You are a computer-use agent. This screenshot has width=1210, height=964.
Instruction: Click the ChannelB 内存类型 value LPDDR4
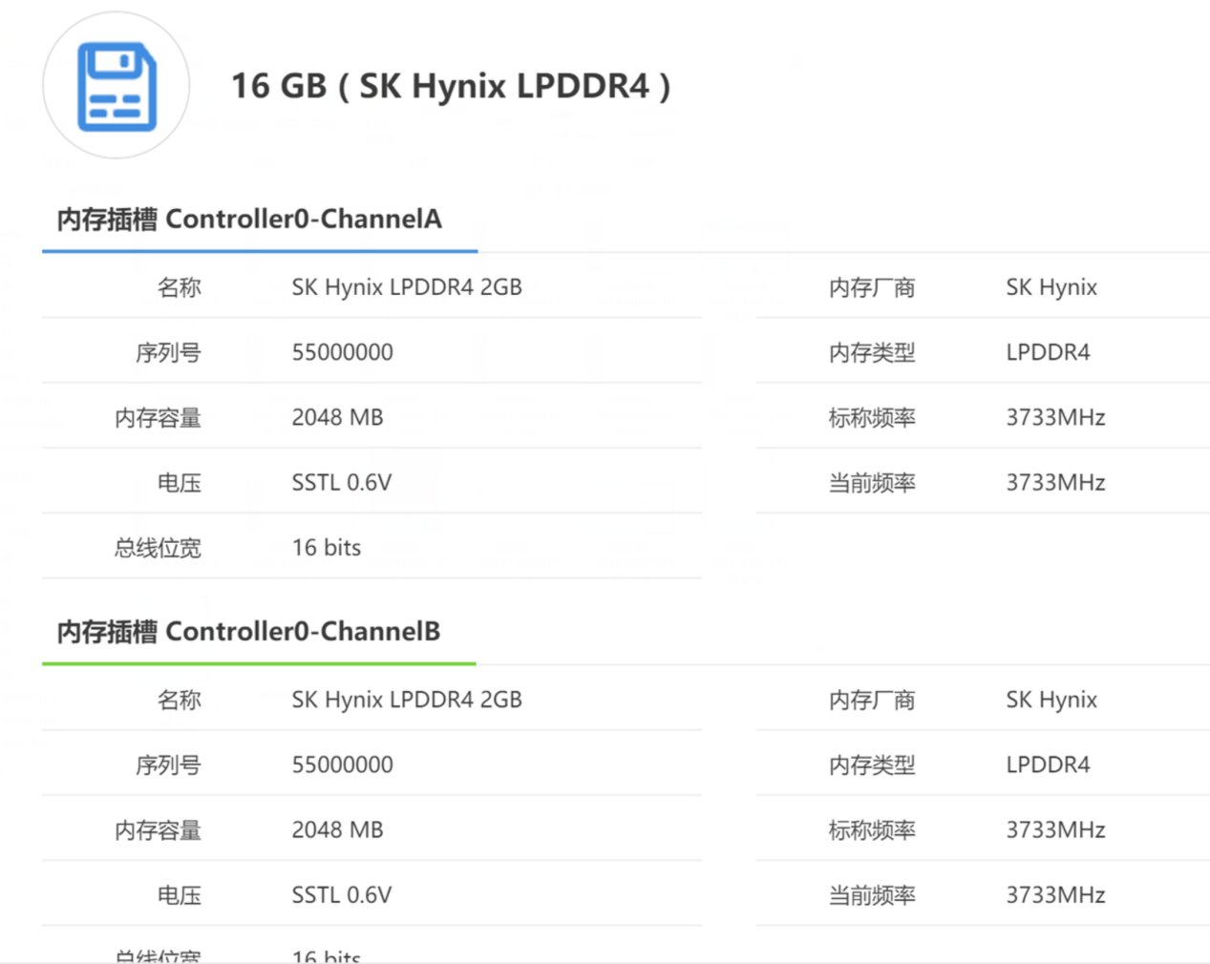1047,765
